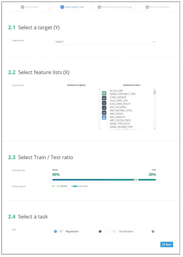Select the Regression task radio button
183x257 pixels.
coord(56,231)
